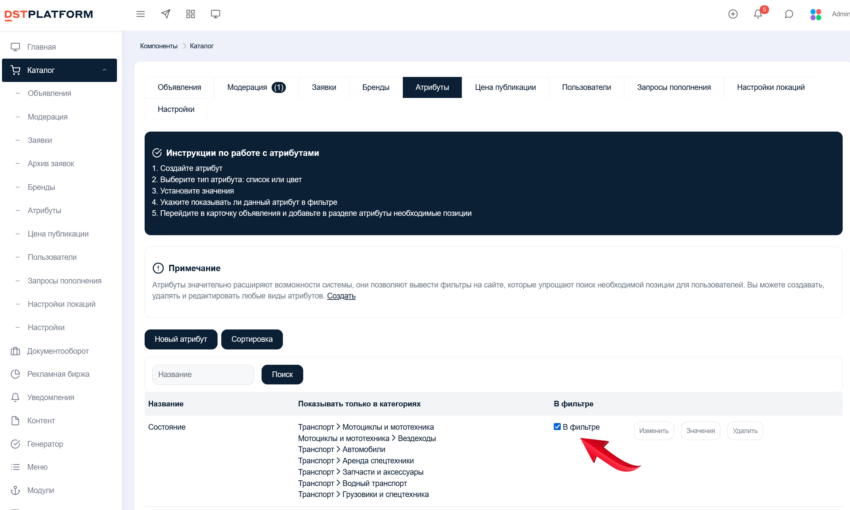Screen dimensions: 850x510
Task: Click the 'Создать' link in the note
Action: click(x=341, y=295)
